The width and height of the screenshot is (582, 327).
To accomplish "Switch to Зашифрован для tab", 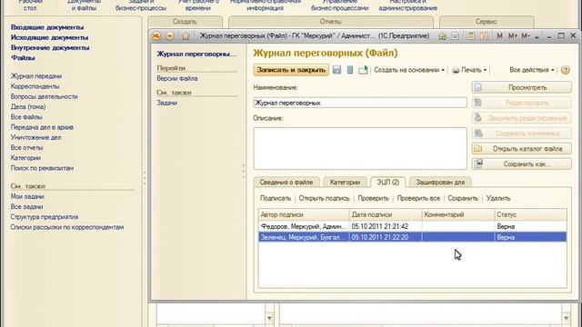I will tap(440, 182).
